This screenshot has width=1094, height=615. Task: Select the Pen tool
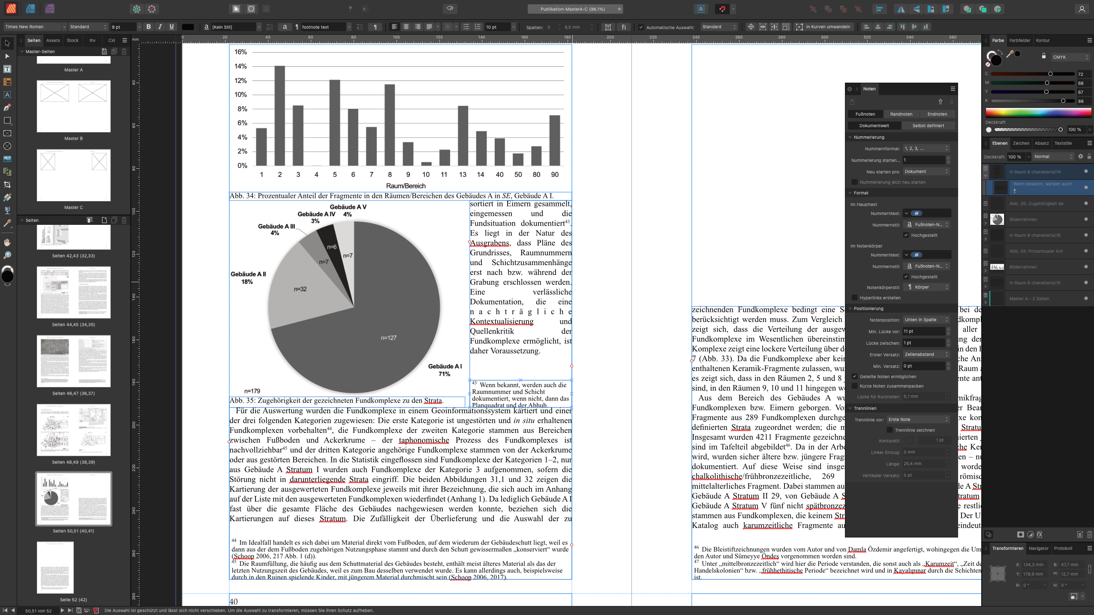[x=7, y=107]
